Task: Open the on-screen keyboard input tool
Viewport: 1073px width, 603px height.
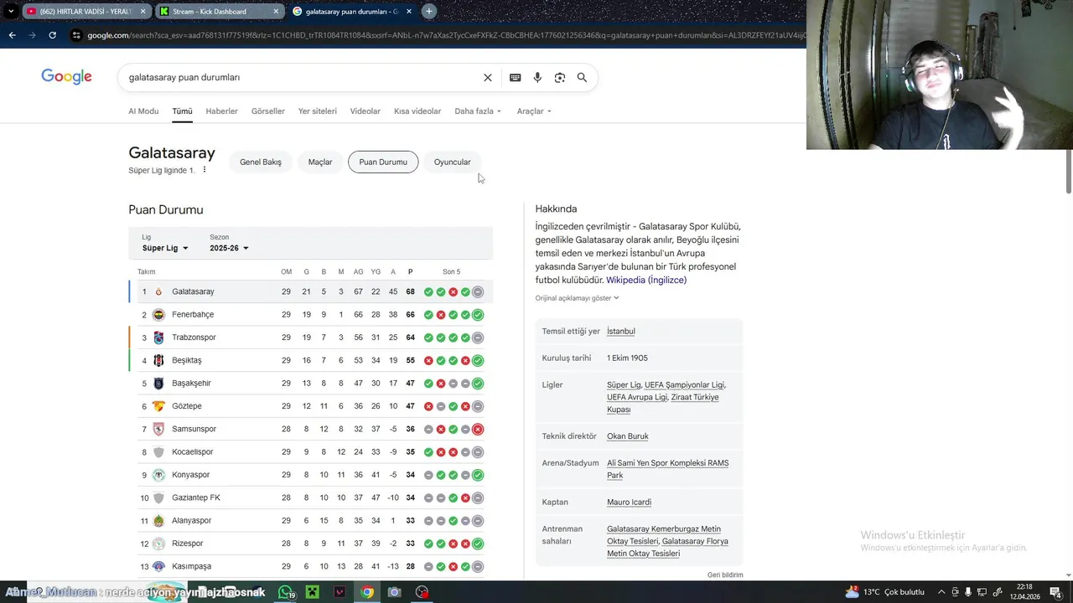Action: [516, 77]
